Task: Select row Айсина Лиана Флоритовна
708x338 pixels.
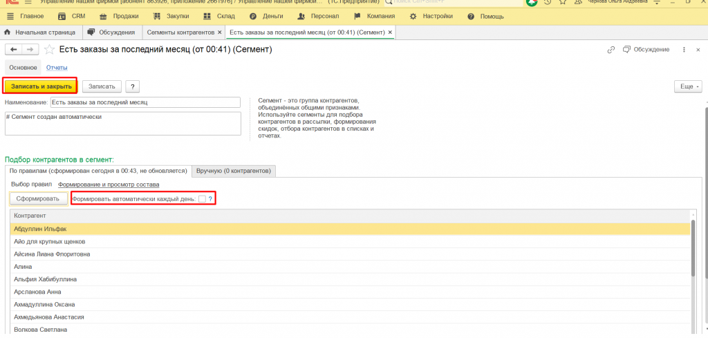Action: pyautogui.click(x=350, y=254)
